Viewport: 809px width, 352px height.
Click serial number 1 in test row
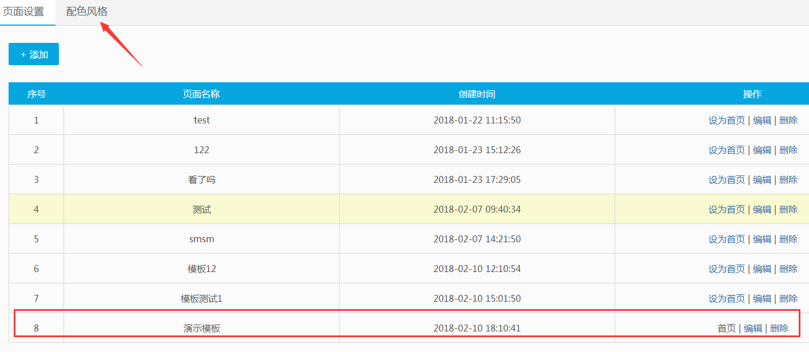coord(36,120)
